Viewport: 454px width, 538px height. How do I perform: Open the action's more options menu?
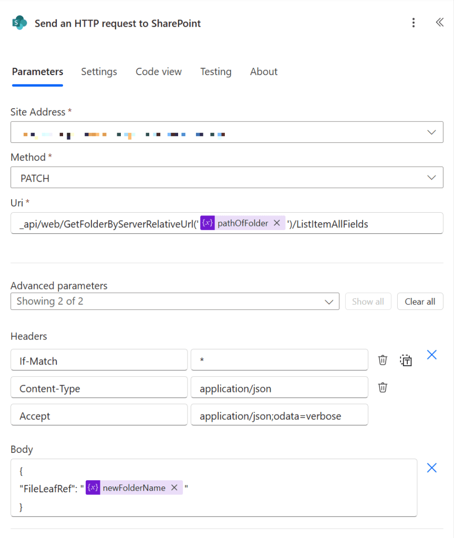[x=414, y=23]
